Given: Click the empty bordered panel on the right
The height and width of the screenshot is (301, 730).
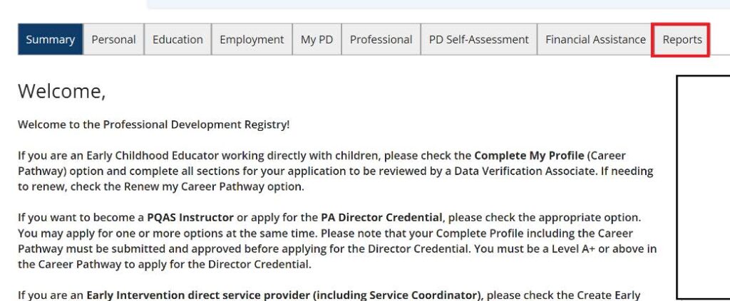Looking at the screenshot, I should click(x=703, y=186).
